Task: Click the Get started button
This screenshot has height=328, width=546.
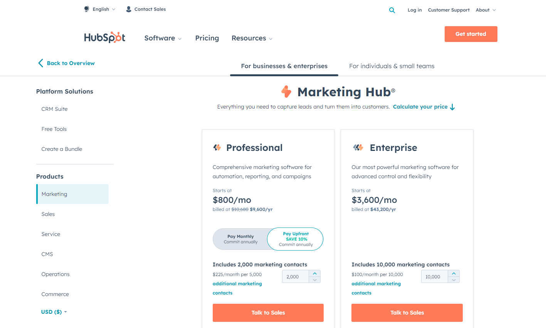Action: [x=470, y=34]
